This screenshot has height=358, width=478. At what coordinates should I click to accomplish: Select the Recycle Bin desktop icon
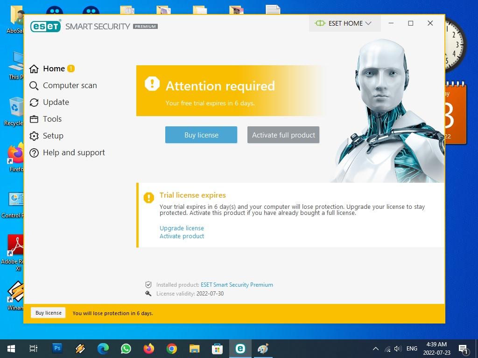click(x=14, y=112)
